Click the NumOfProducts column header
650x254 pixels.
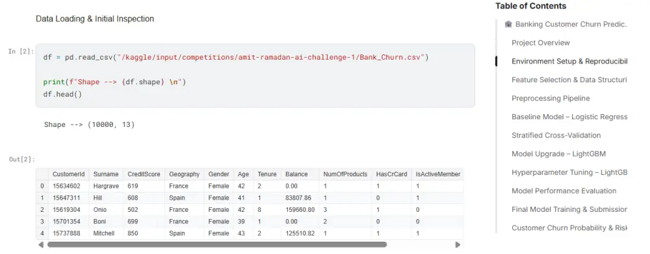(345, 174)
